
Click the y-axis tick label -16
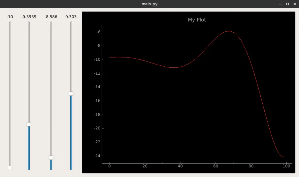(x=97, y=100)
